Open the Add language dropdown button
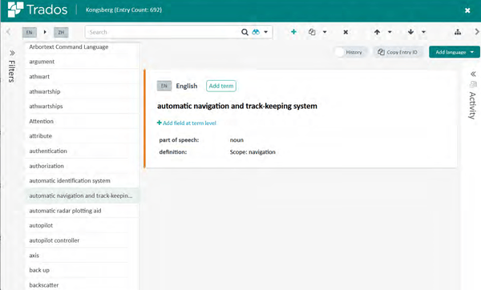 (455, 52)
